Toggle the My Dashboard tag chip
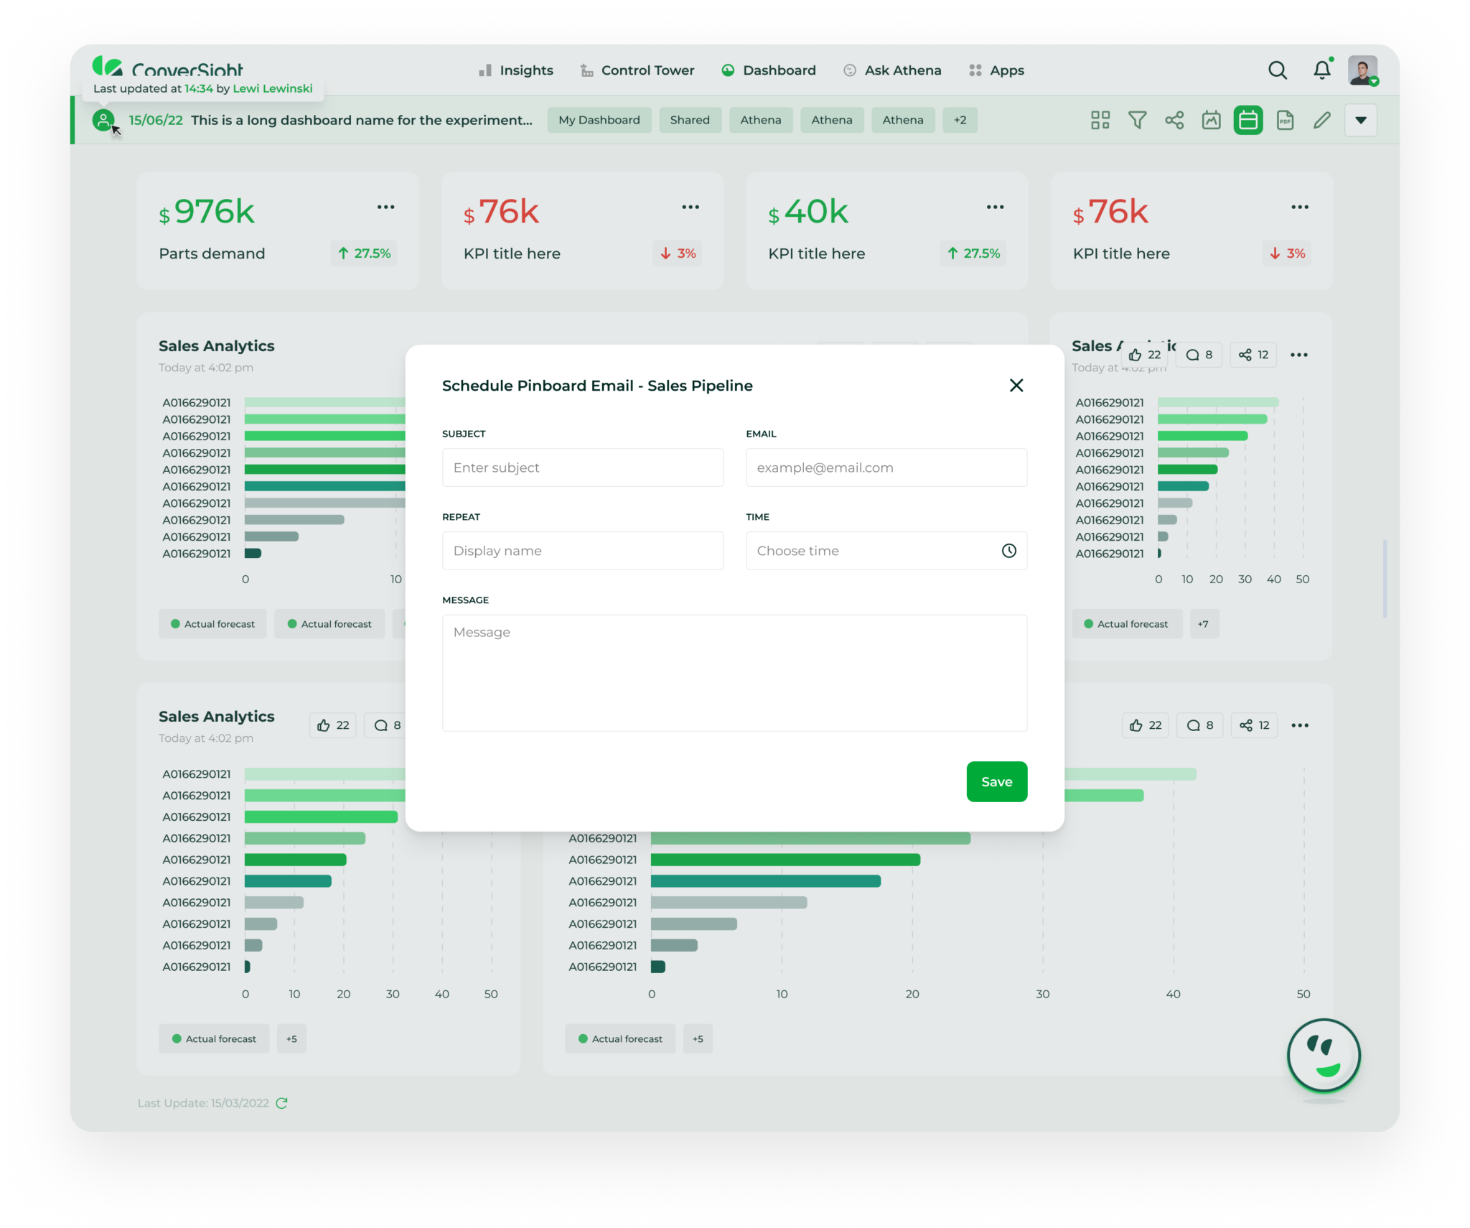1470x1228 pixels. click(x=599, y=120)
